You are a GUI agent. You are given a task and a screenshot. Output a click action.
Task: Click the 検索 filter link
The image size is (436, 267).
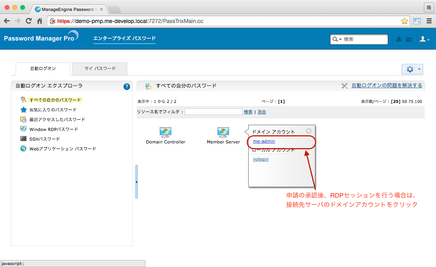pyautogui.click(x=248, y=112)
